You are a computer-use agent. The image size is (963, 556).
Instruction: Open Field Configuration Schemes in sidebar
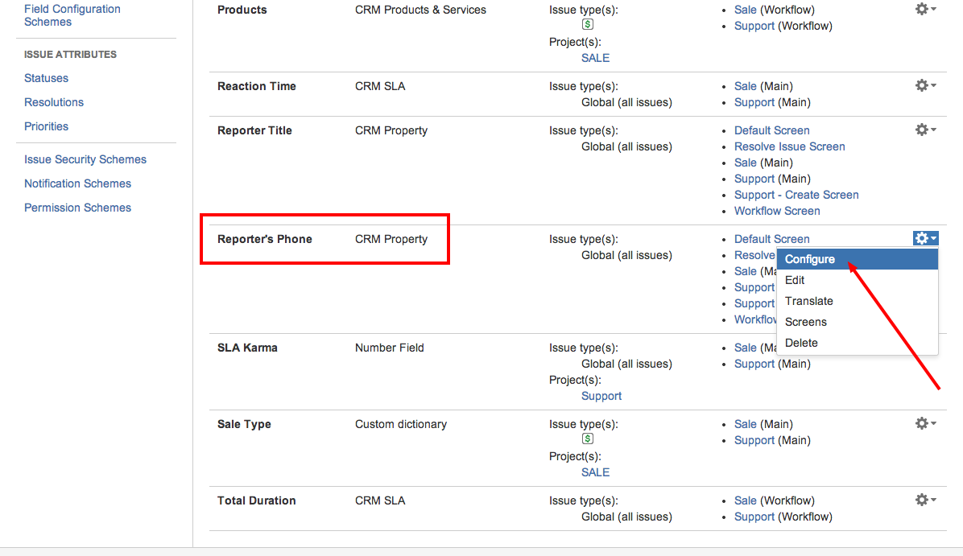[72, 15]
